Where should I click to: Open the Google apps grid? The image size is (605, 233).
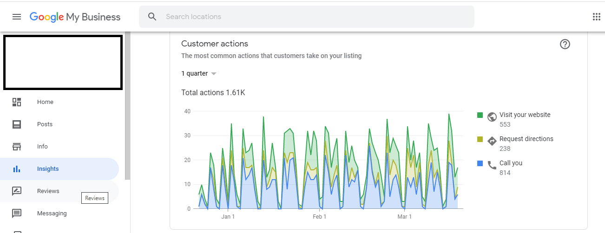point(597,17)
